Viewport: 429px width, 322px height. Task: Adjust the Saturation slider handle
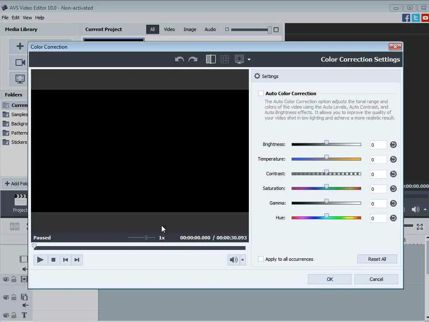tap(326, 187)
